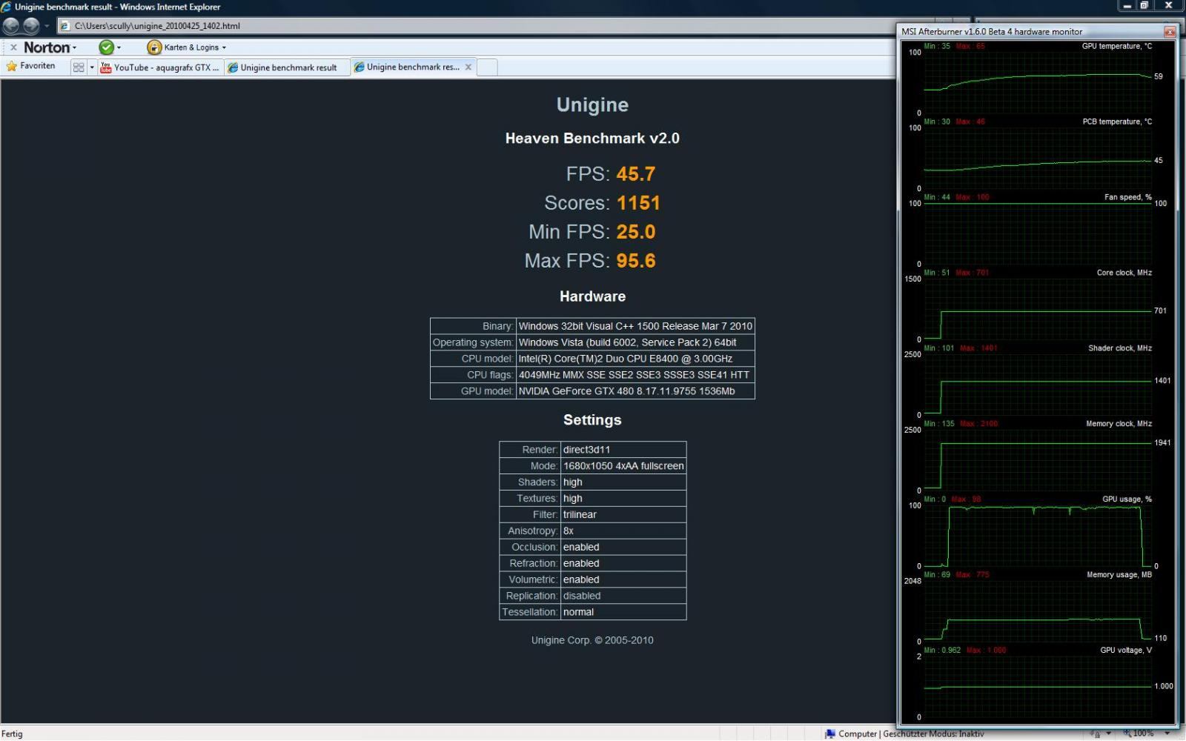This screenshot has width=1186, height=741.
Task: Open Favoriten favorites panel
Action: 30,66
